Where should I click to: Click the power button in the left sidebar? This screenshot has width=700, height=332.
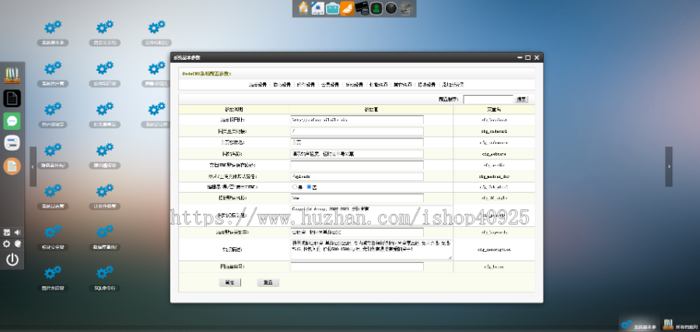12,259
